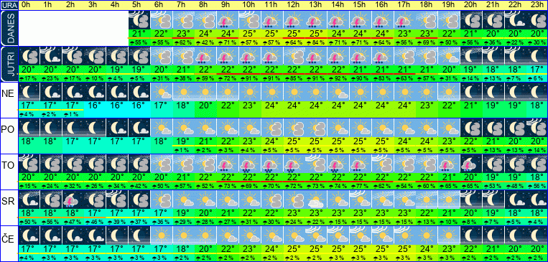This screenshot has height=262, width=548.
Task: Click the SR 2h night thunderstorm icon
Action: pyautogui.click(x=73, y=200)
